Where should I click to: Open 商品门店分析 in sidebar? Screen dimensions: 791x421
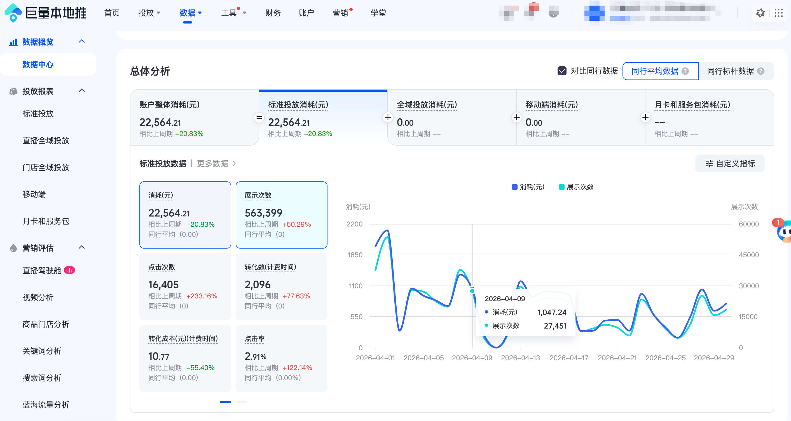coord(46,324)
